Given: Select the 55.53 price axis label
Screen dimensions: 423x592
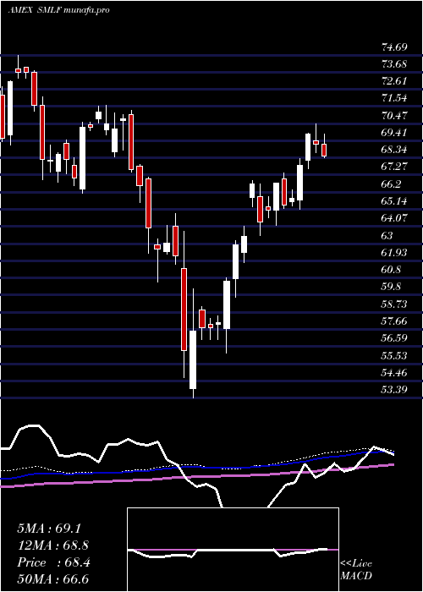Looking at the screenshot, I should coord(394,355).
